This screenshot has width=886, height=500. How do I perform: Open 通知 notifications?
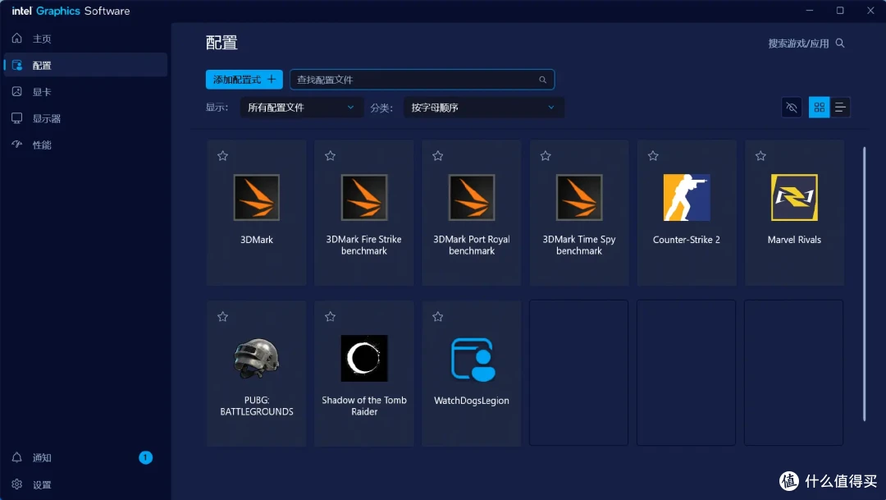point(86,457)
